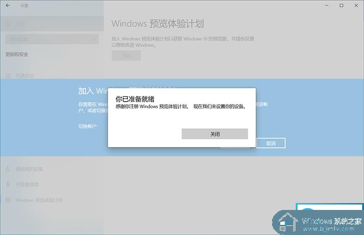Click the 你已准备就绪 dialog heading
Screen dimensions: 364x235
[135, 99]
